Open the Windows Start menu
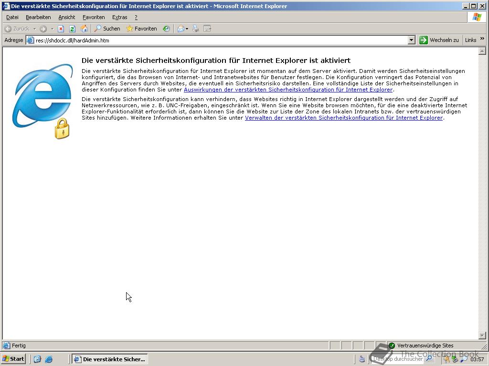The height and width of the screenshot is (366, 489). (x=13, y=359)
